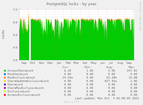Screen dimensions: 143x105
Task: Click the red AccessExclusiveLock color swatch
Action: (5, 95)
